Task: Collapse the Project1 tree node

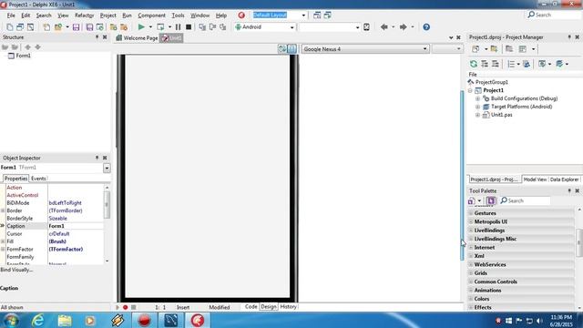Action: 470,90
